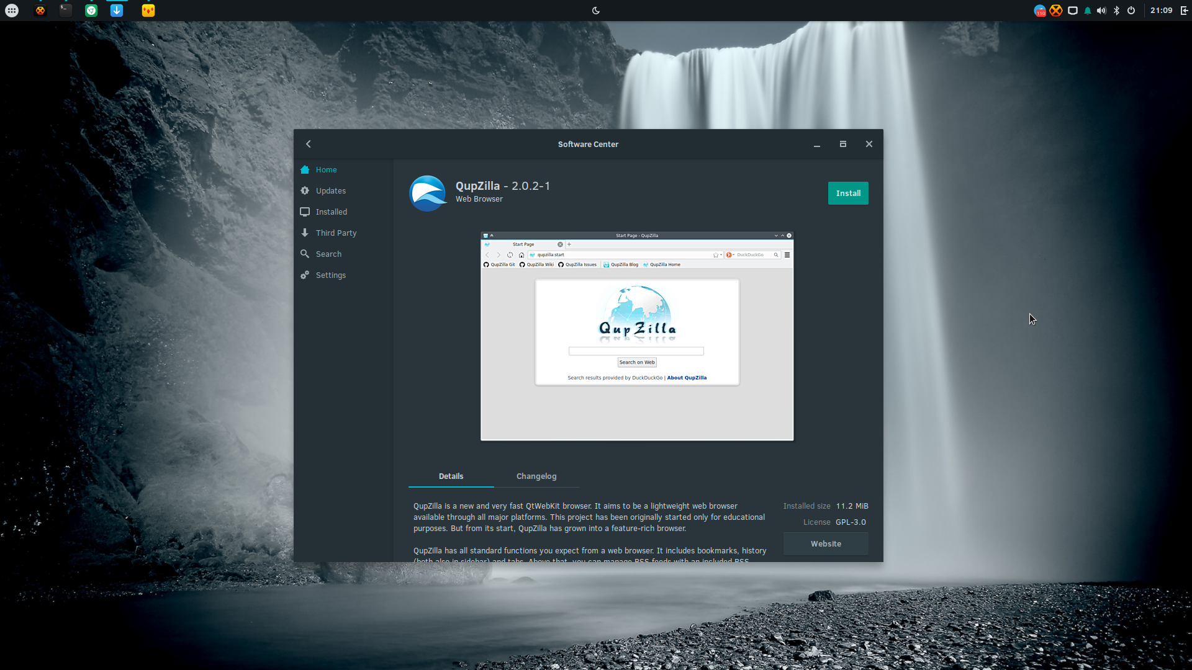Open the blue download arrow app
This screenshot has height=670, width=1192.
[x=117, y=11]
